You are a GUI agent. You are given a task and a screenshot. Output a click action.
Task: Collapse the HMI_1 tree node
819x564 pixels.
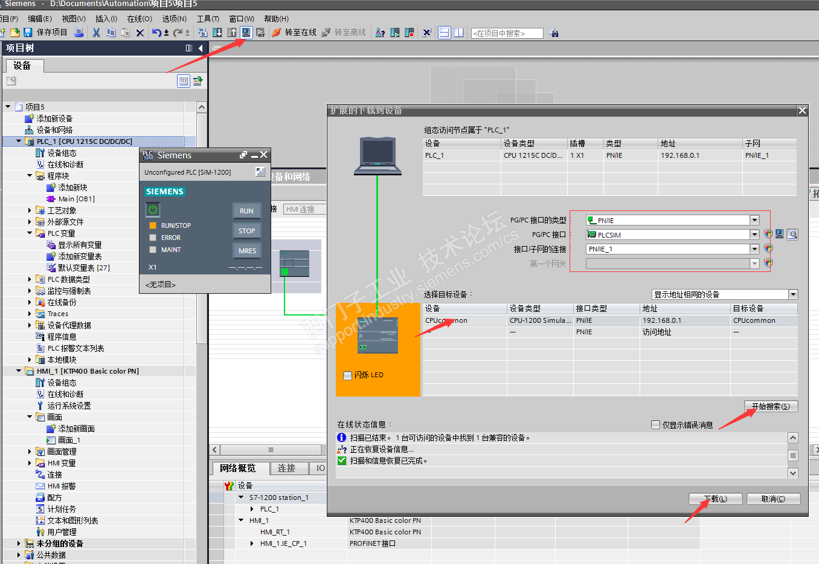pyautogui.click(x=19, y=371)
